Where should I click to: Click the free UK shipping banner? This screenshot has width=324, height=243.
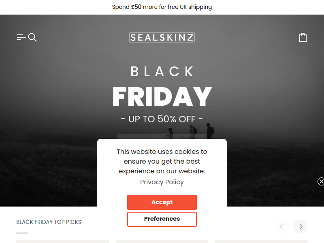point(162,7)
